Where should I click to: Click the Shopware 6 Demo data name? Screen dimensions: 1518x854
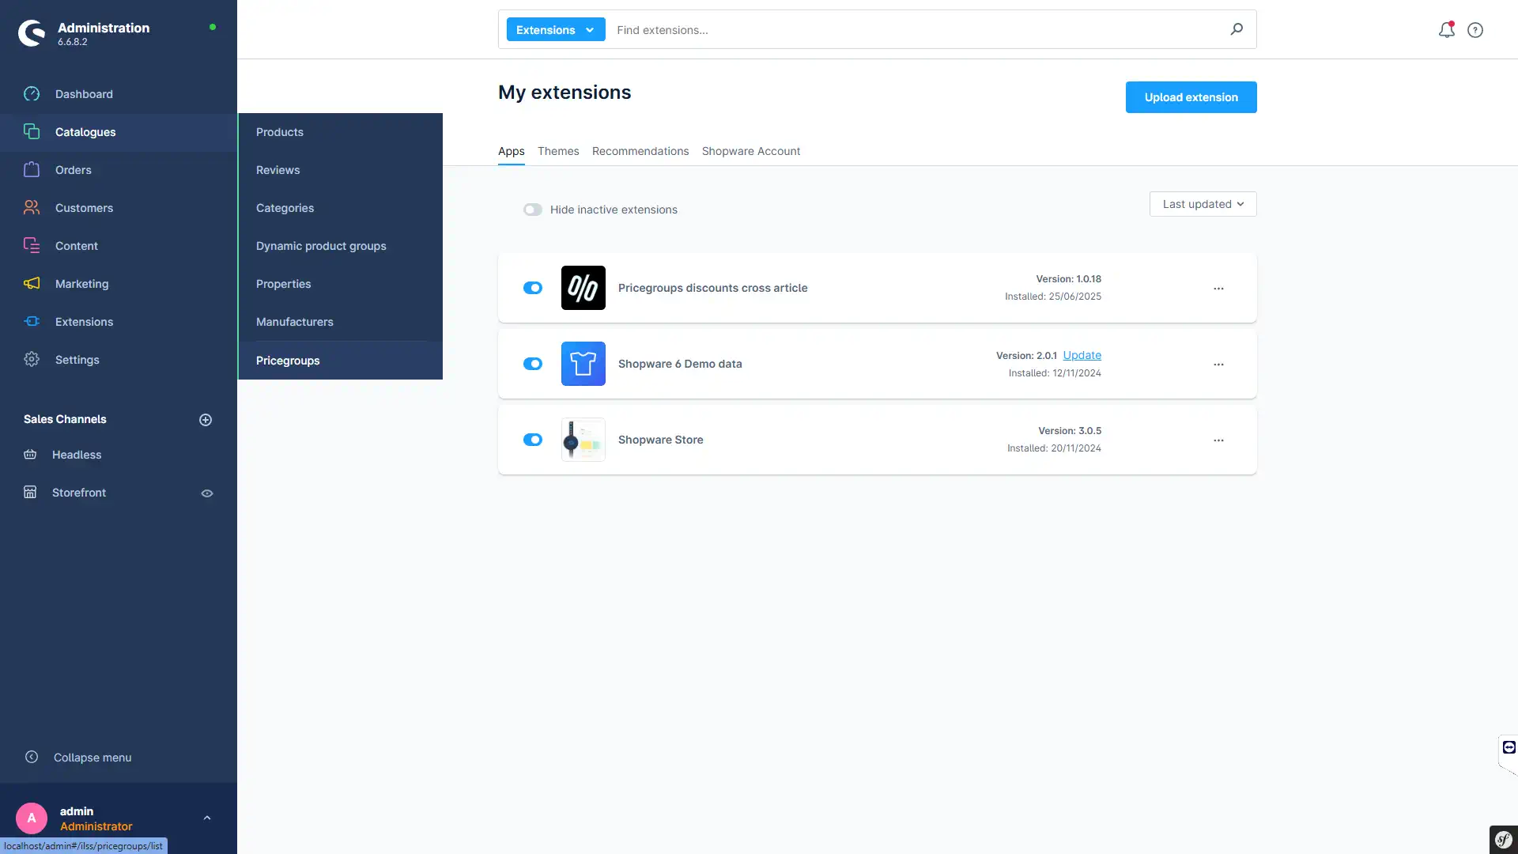point(680,364)
